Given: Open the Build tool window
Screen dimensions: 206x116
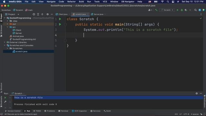Looking at the screenshot, I should coord(107,111).
